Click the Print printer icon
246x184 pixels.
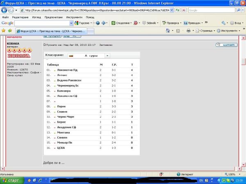click(189, 31)
